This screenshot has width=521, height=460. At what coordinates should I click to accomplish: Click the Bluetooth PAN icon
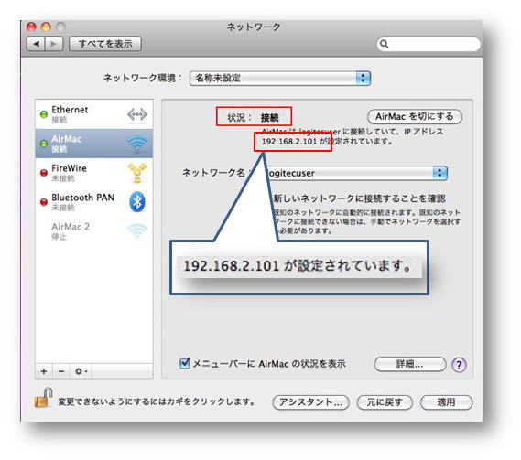[137, 202]
